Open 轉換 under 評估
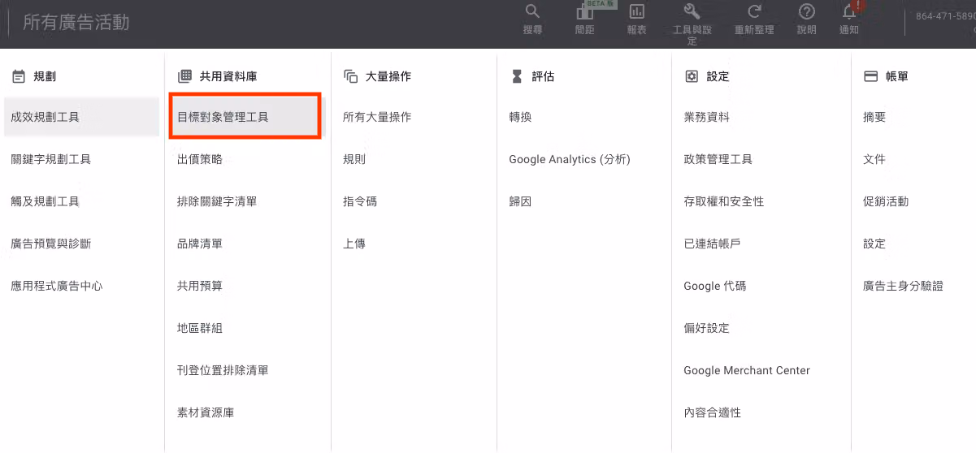Viewport: 976px width, 453px height. click(x=520, y=117)
